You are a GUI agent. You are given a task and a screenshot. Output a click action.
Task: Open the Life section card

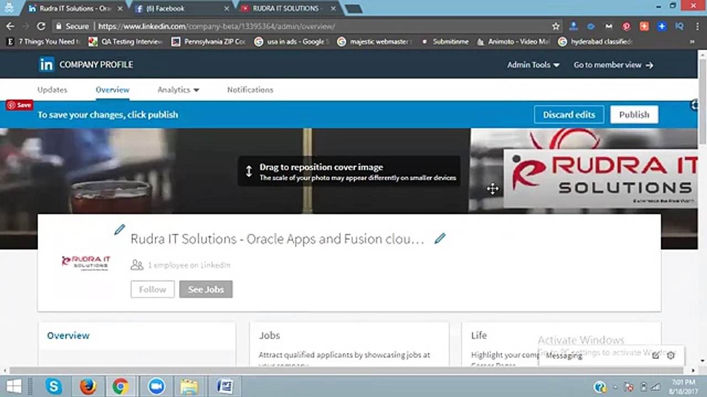[x=561, y=344]
